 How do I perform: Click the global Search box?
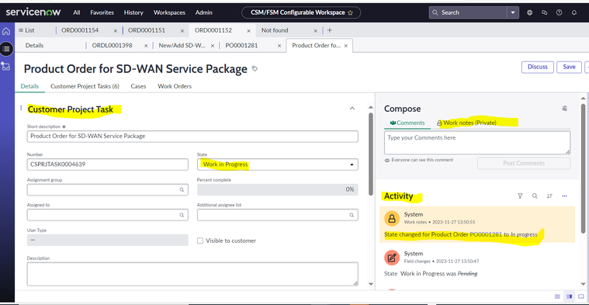468,12
